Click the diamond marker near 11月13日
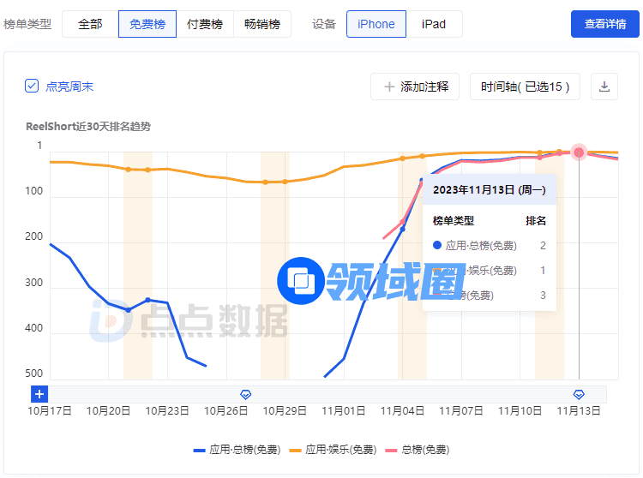The image size is (643, 478). pos(579,394)
